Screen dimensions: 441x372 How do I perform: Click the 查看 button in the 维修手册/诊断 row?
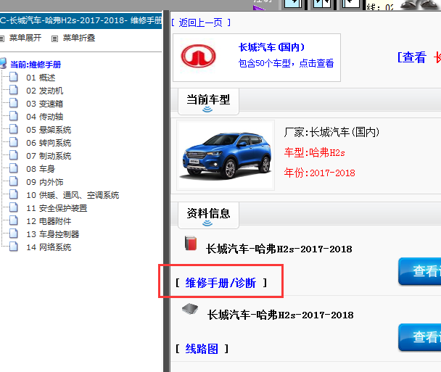pos(420,271)
